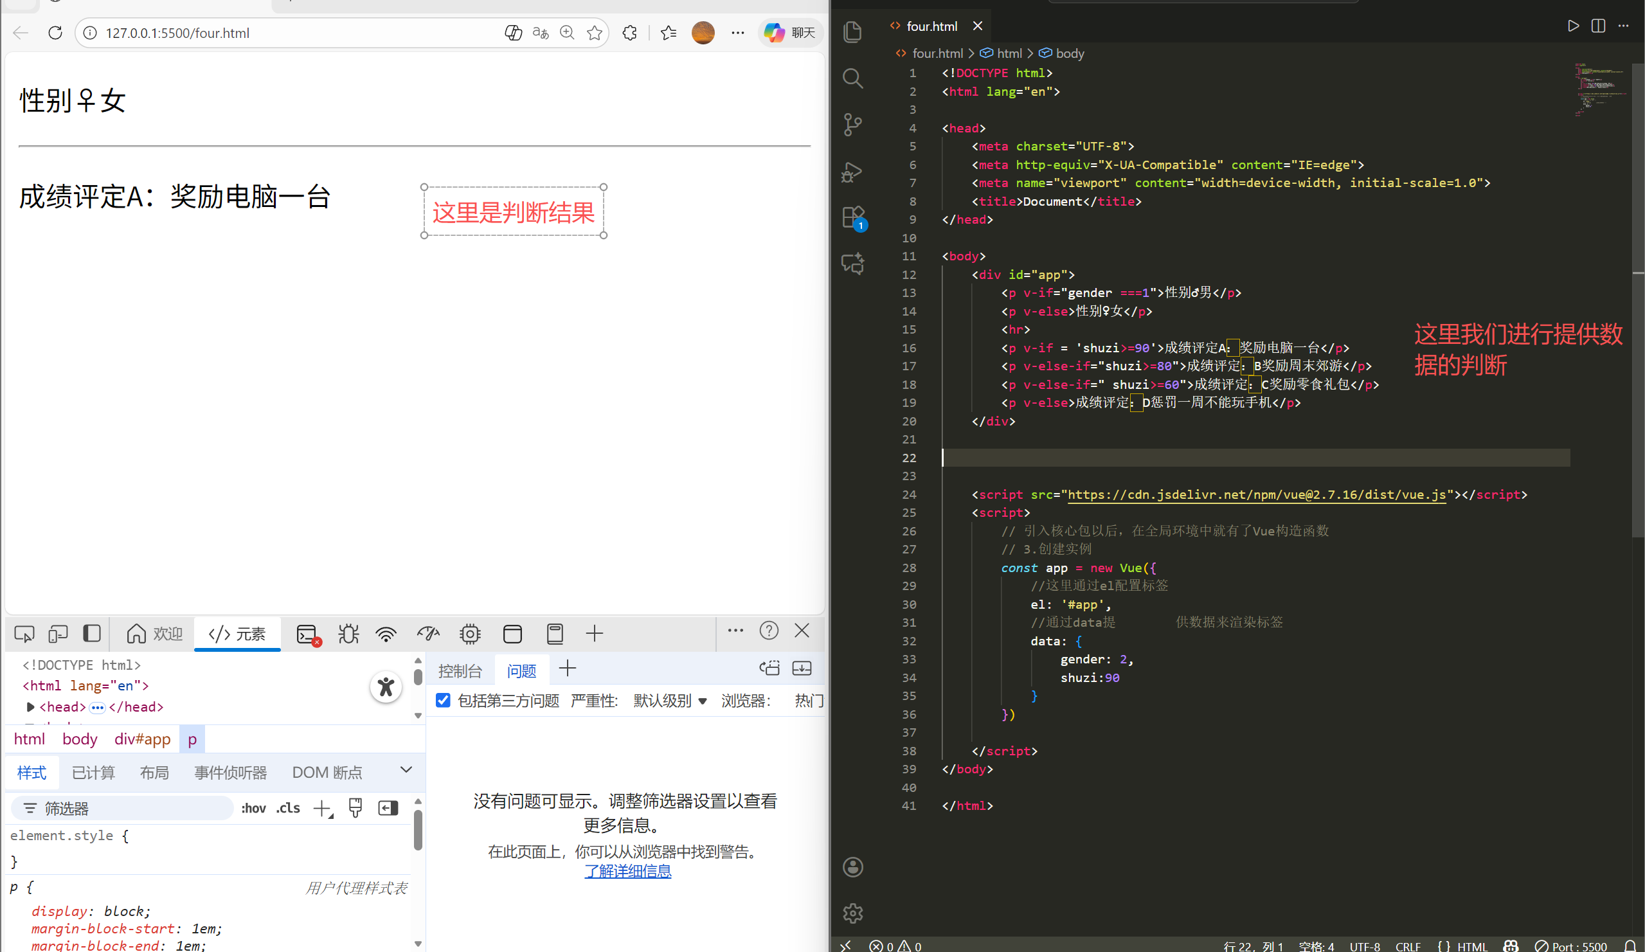
Task: Click the Run Code play button
Action: pos(1572,26)
